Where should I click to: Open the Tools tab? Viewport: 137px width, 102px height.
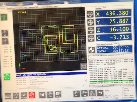pyautogui.click(x=25, y=7)
